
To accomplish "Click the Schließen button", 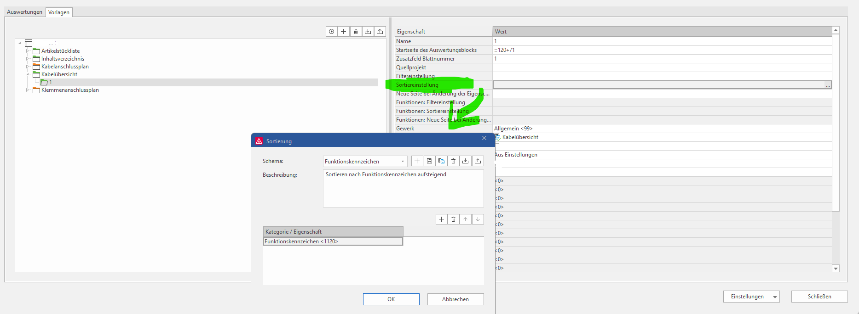I will (819, 297).
